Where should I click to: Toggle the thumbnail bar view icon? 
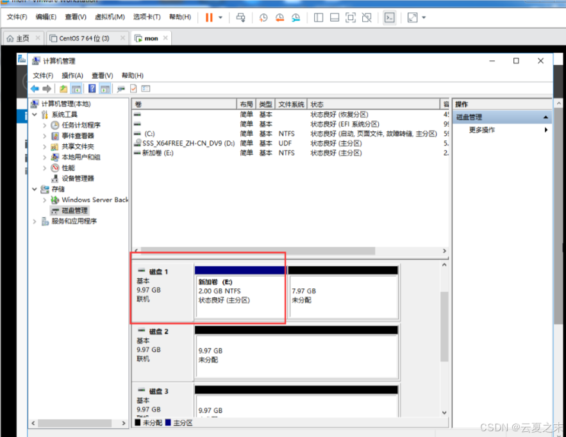point(335,17)
